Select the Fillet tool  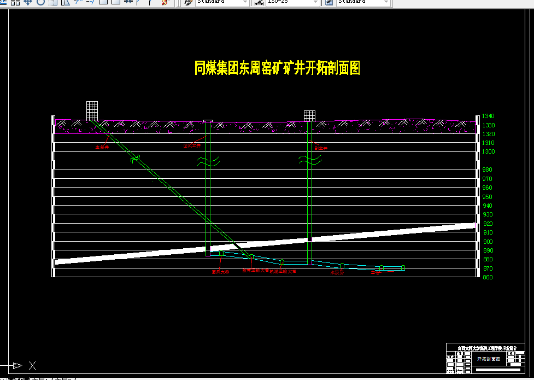point(150,2)
